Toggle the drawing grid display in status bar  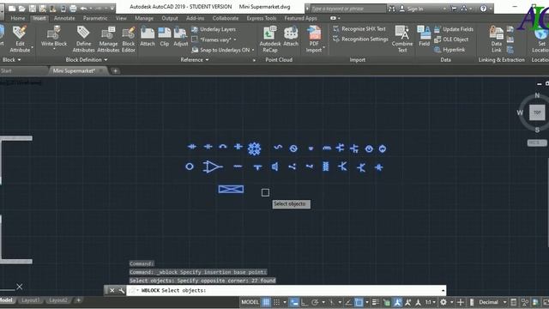click(x=266, y=302)
